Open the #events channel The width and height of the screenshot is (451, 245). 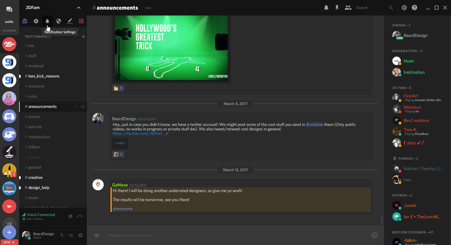tap(53, 117)
